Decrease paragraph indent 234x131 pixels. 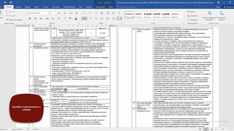[102, 13]
